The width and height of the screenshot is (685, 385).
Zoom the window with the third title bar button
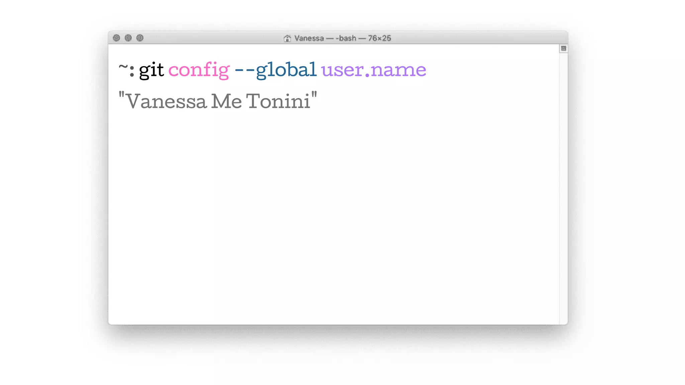tap(140, 38)
